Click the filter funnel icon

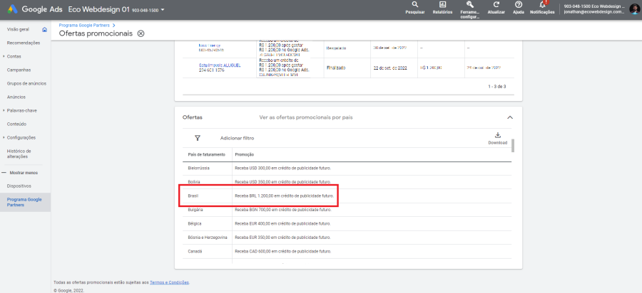coord(197,139)
